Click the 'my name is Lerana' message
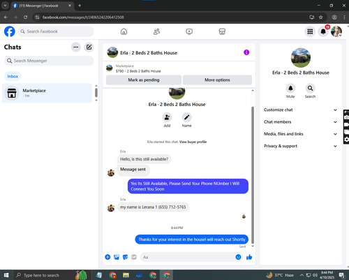This screenshot has width=349, height=280. [x=153, y=207]
